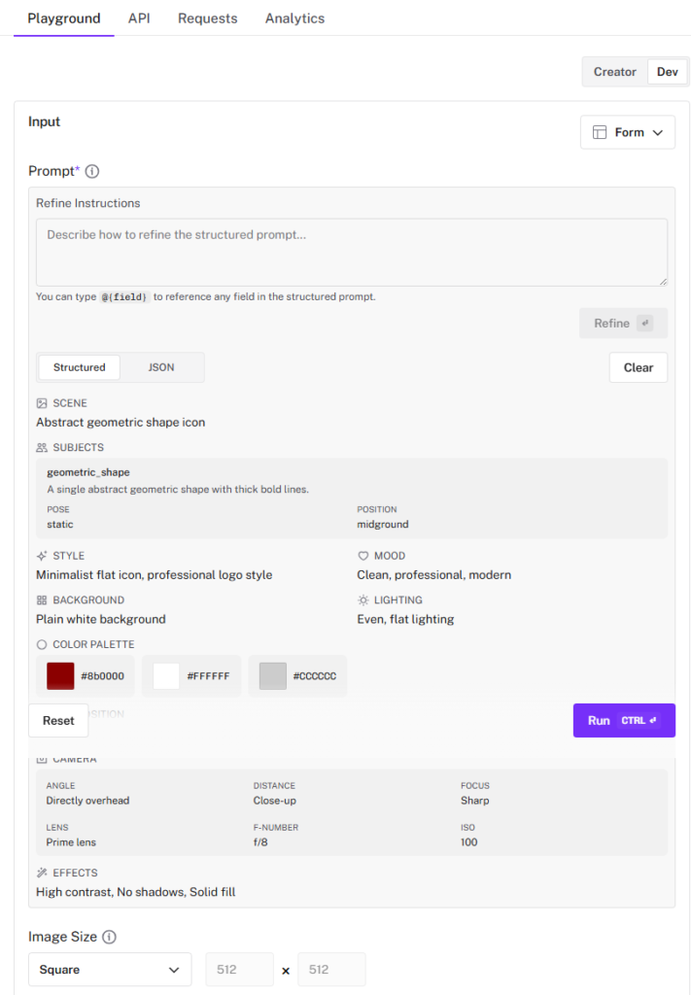Open the Form input type dropdown

coord(627,132)
